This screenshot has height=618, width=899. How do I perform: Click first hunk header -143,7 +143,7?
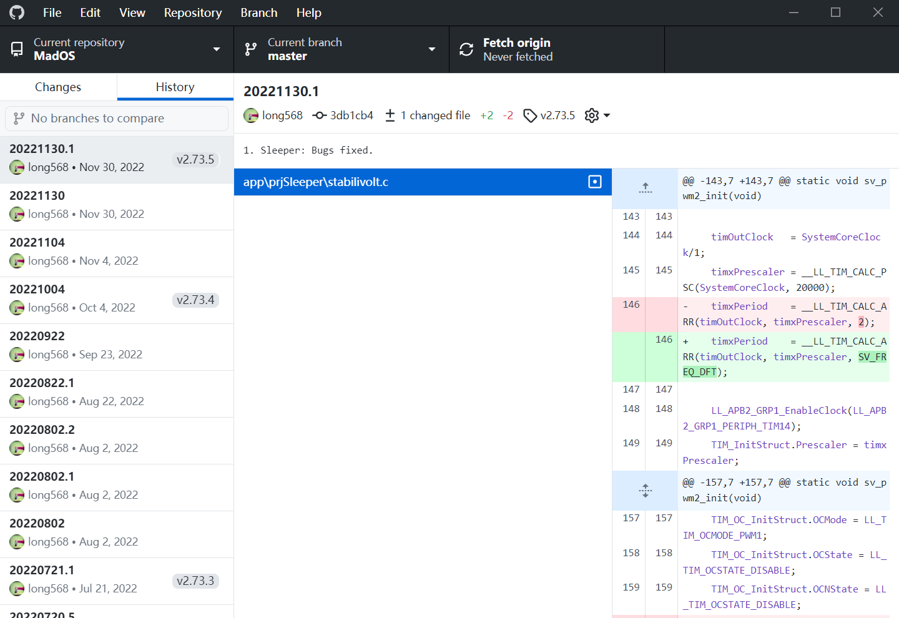pyautogui.click(x=784, y=188)
